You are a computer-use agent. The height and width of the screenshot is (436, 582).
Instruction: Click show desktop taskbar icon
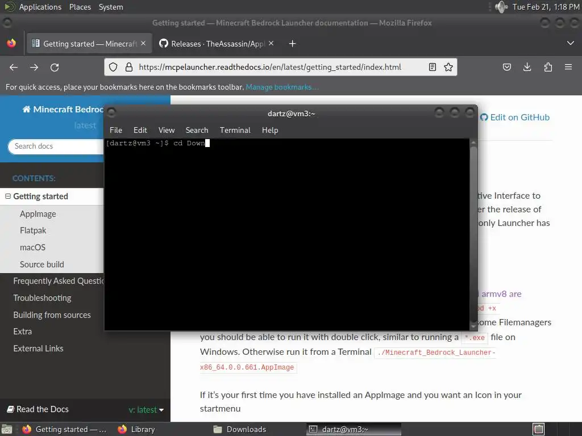[7, 429]
